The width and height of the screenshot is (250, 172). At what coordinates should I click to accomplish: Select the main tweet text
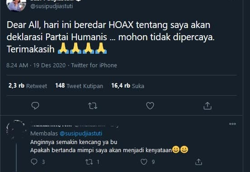point(111,37)
